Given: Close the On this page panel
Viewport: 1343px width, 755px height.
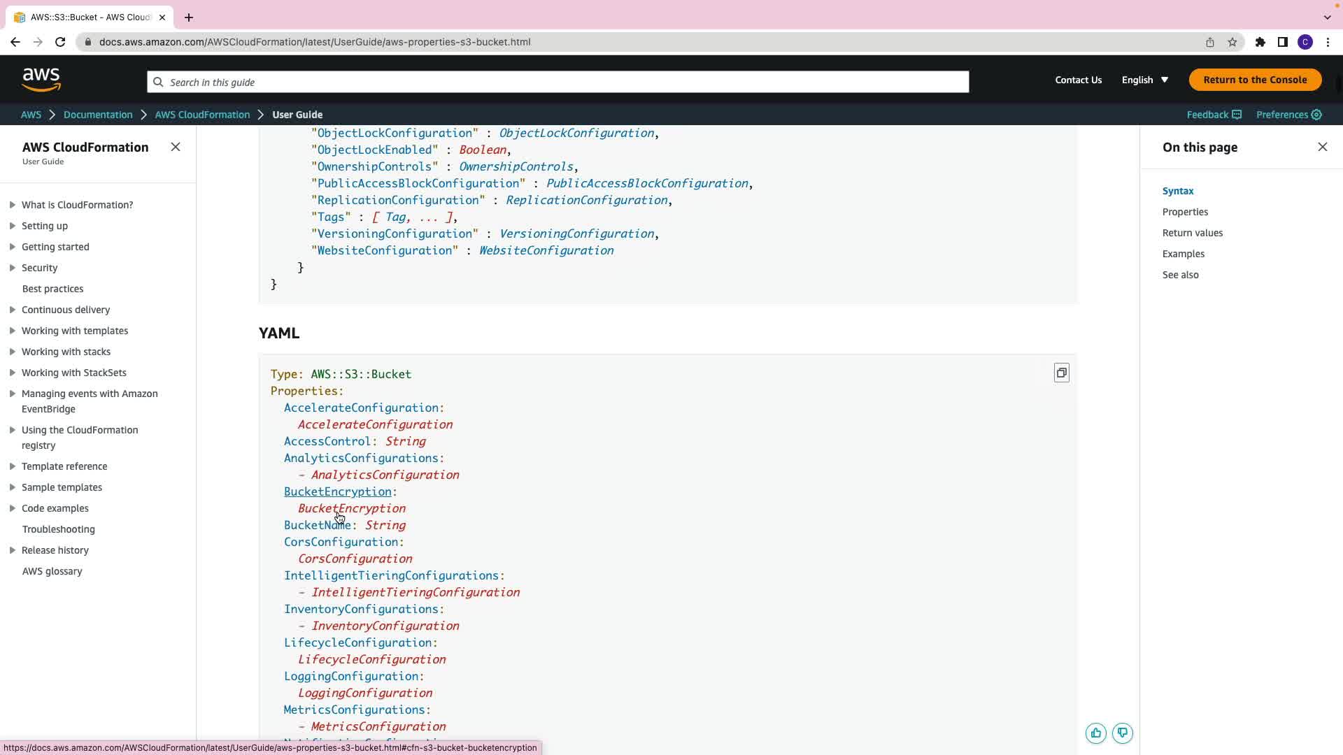Looking at the screenshot, I should [x=1322, y=147].
